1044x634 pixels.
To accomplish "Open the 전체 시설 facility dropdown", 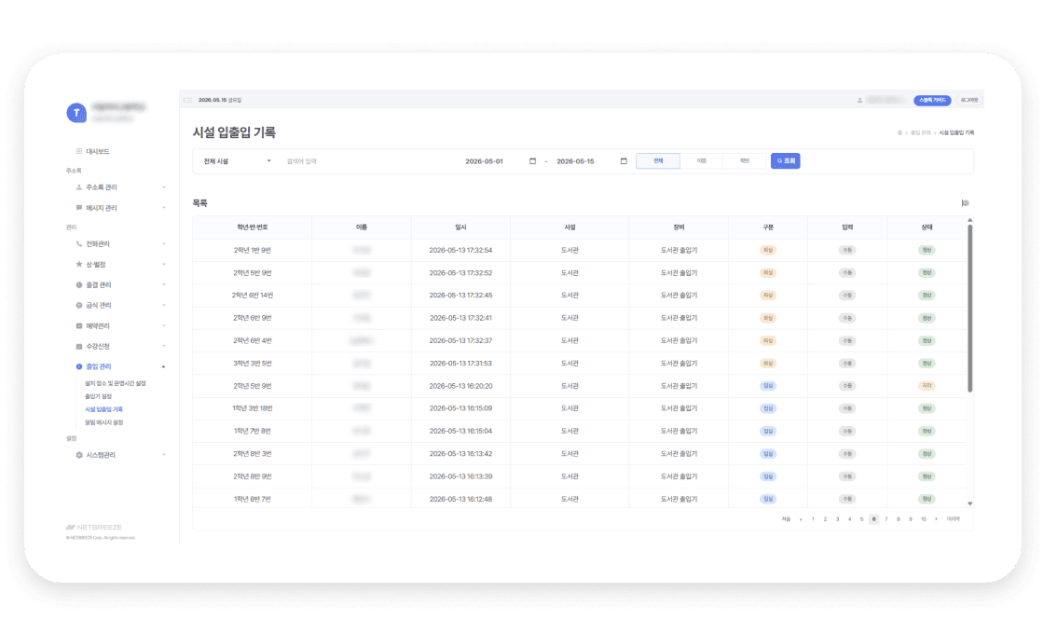I will (237, 161).
